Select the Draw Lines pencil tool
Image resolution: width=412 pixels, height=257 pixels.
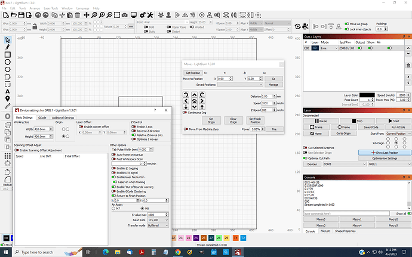(7, 47)
